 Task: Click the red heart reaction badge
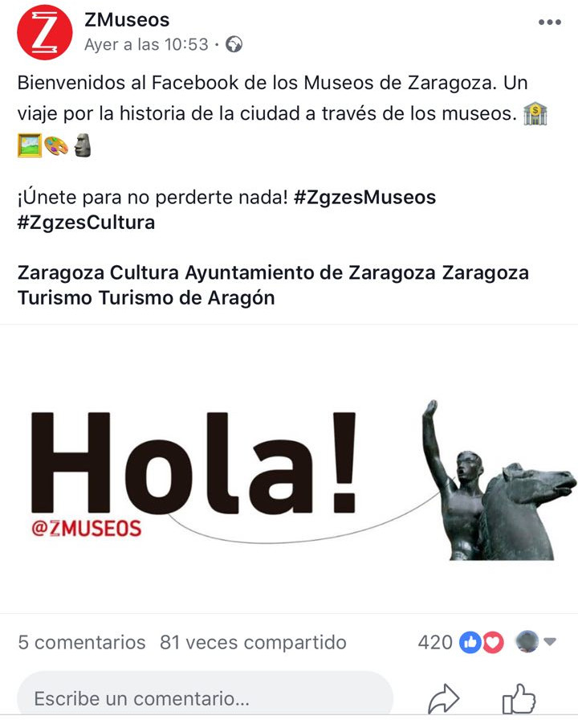point(493,642)
